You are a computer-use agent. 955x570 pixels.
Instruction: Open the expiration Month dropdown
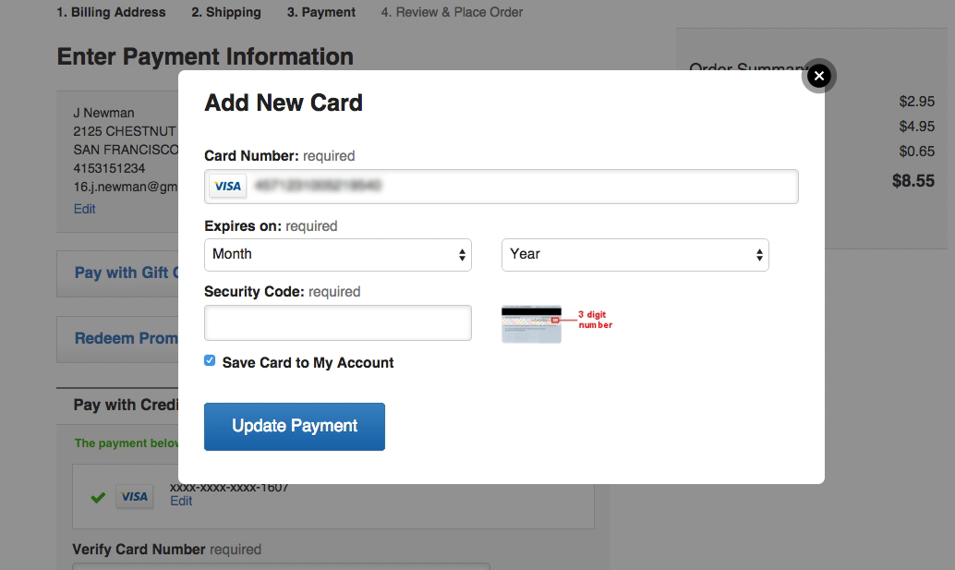(x=337, y=255)
